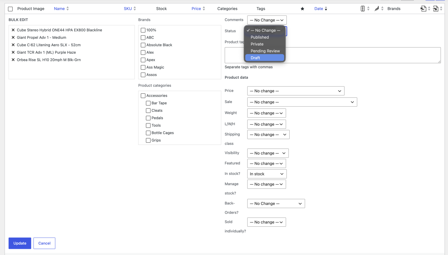This screenshot has height=255, width=448.
Task: Click sort arrows next to Price column
Action: pos(204,9)
